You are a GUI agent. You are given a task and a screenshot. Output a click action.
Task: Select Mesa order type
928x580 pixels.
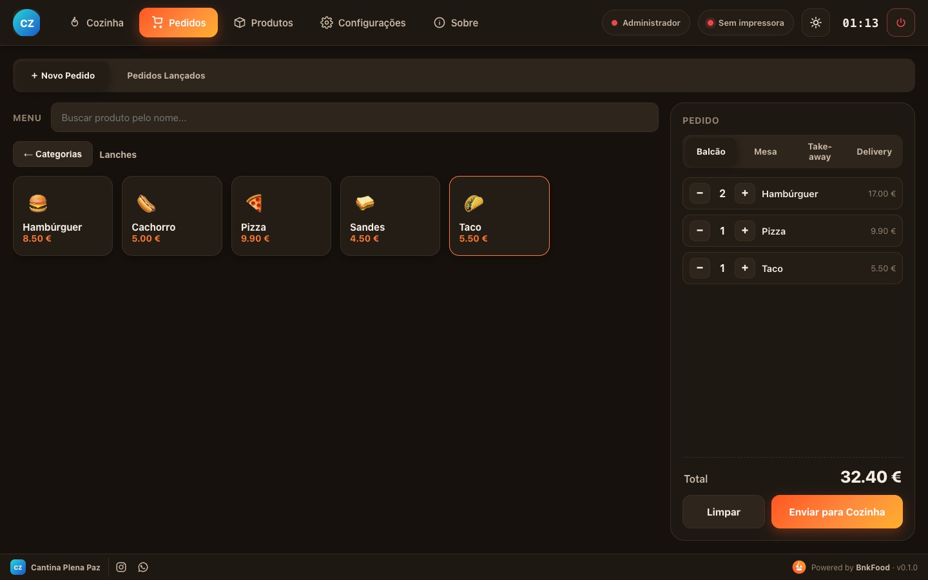[x=766, y=151]
